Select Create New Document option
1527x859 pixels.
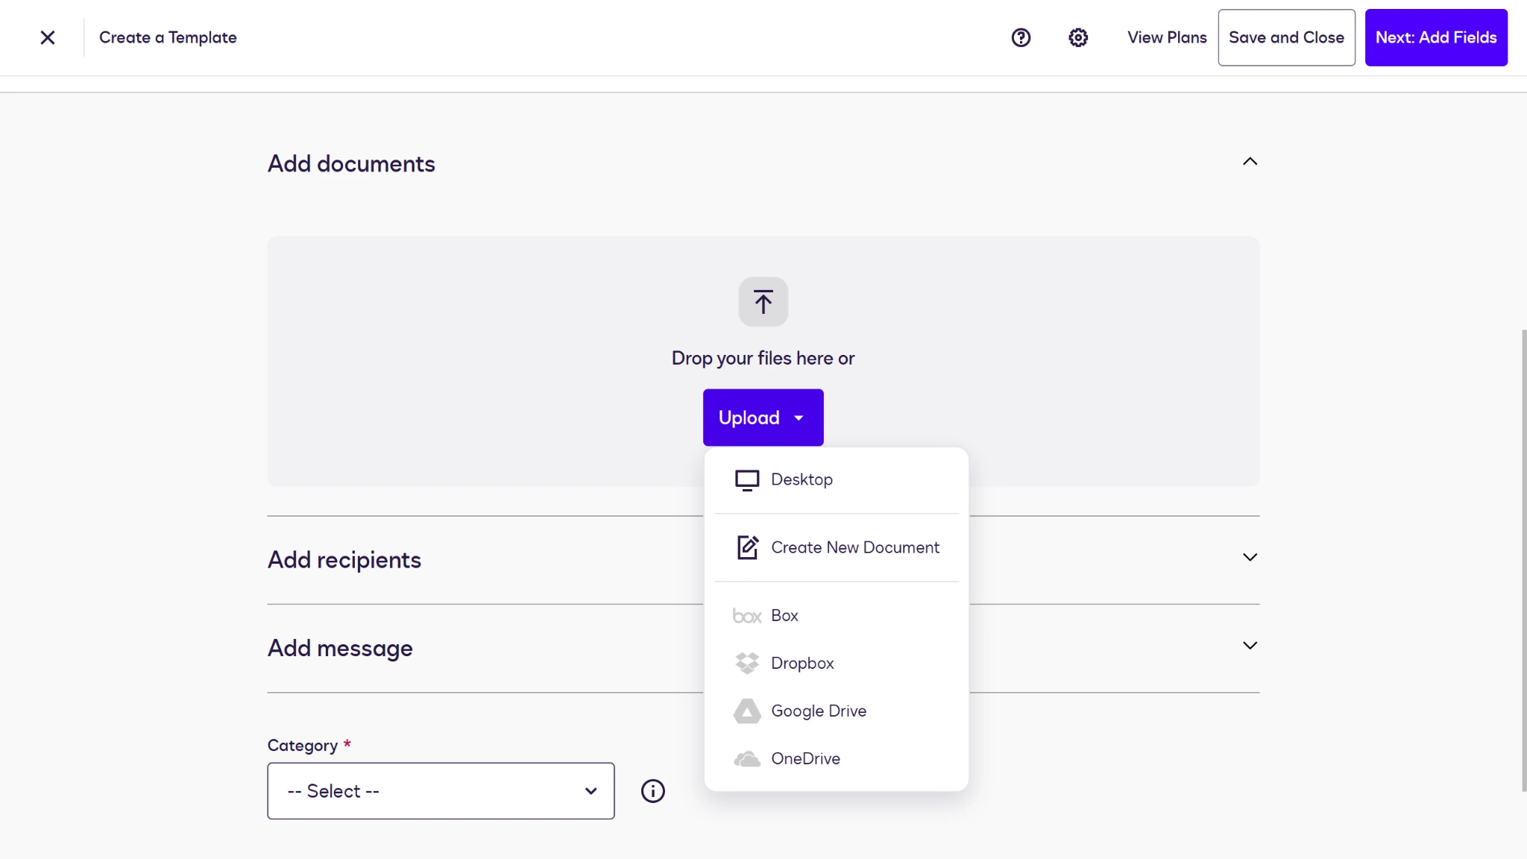click(x=836, y=547)
